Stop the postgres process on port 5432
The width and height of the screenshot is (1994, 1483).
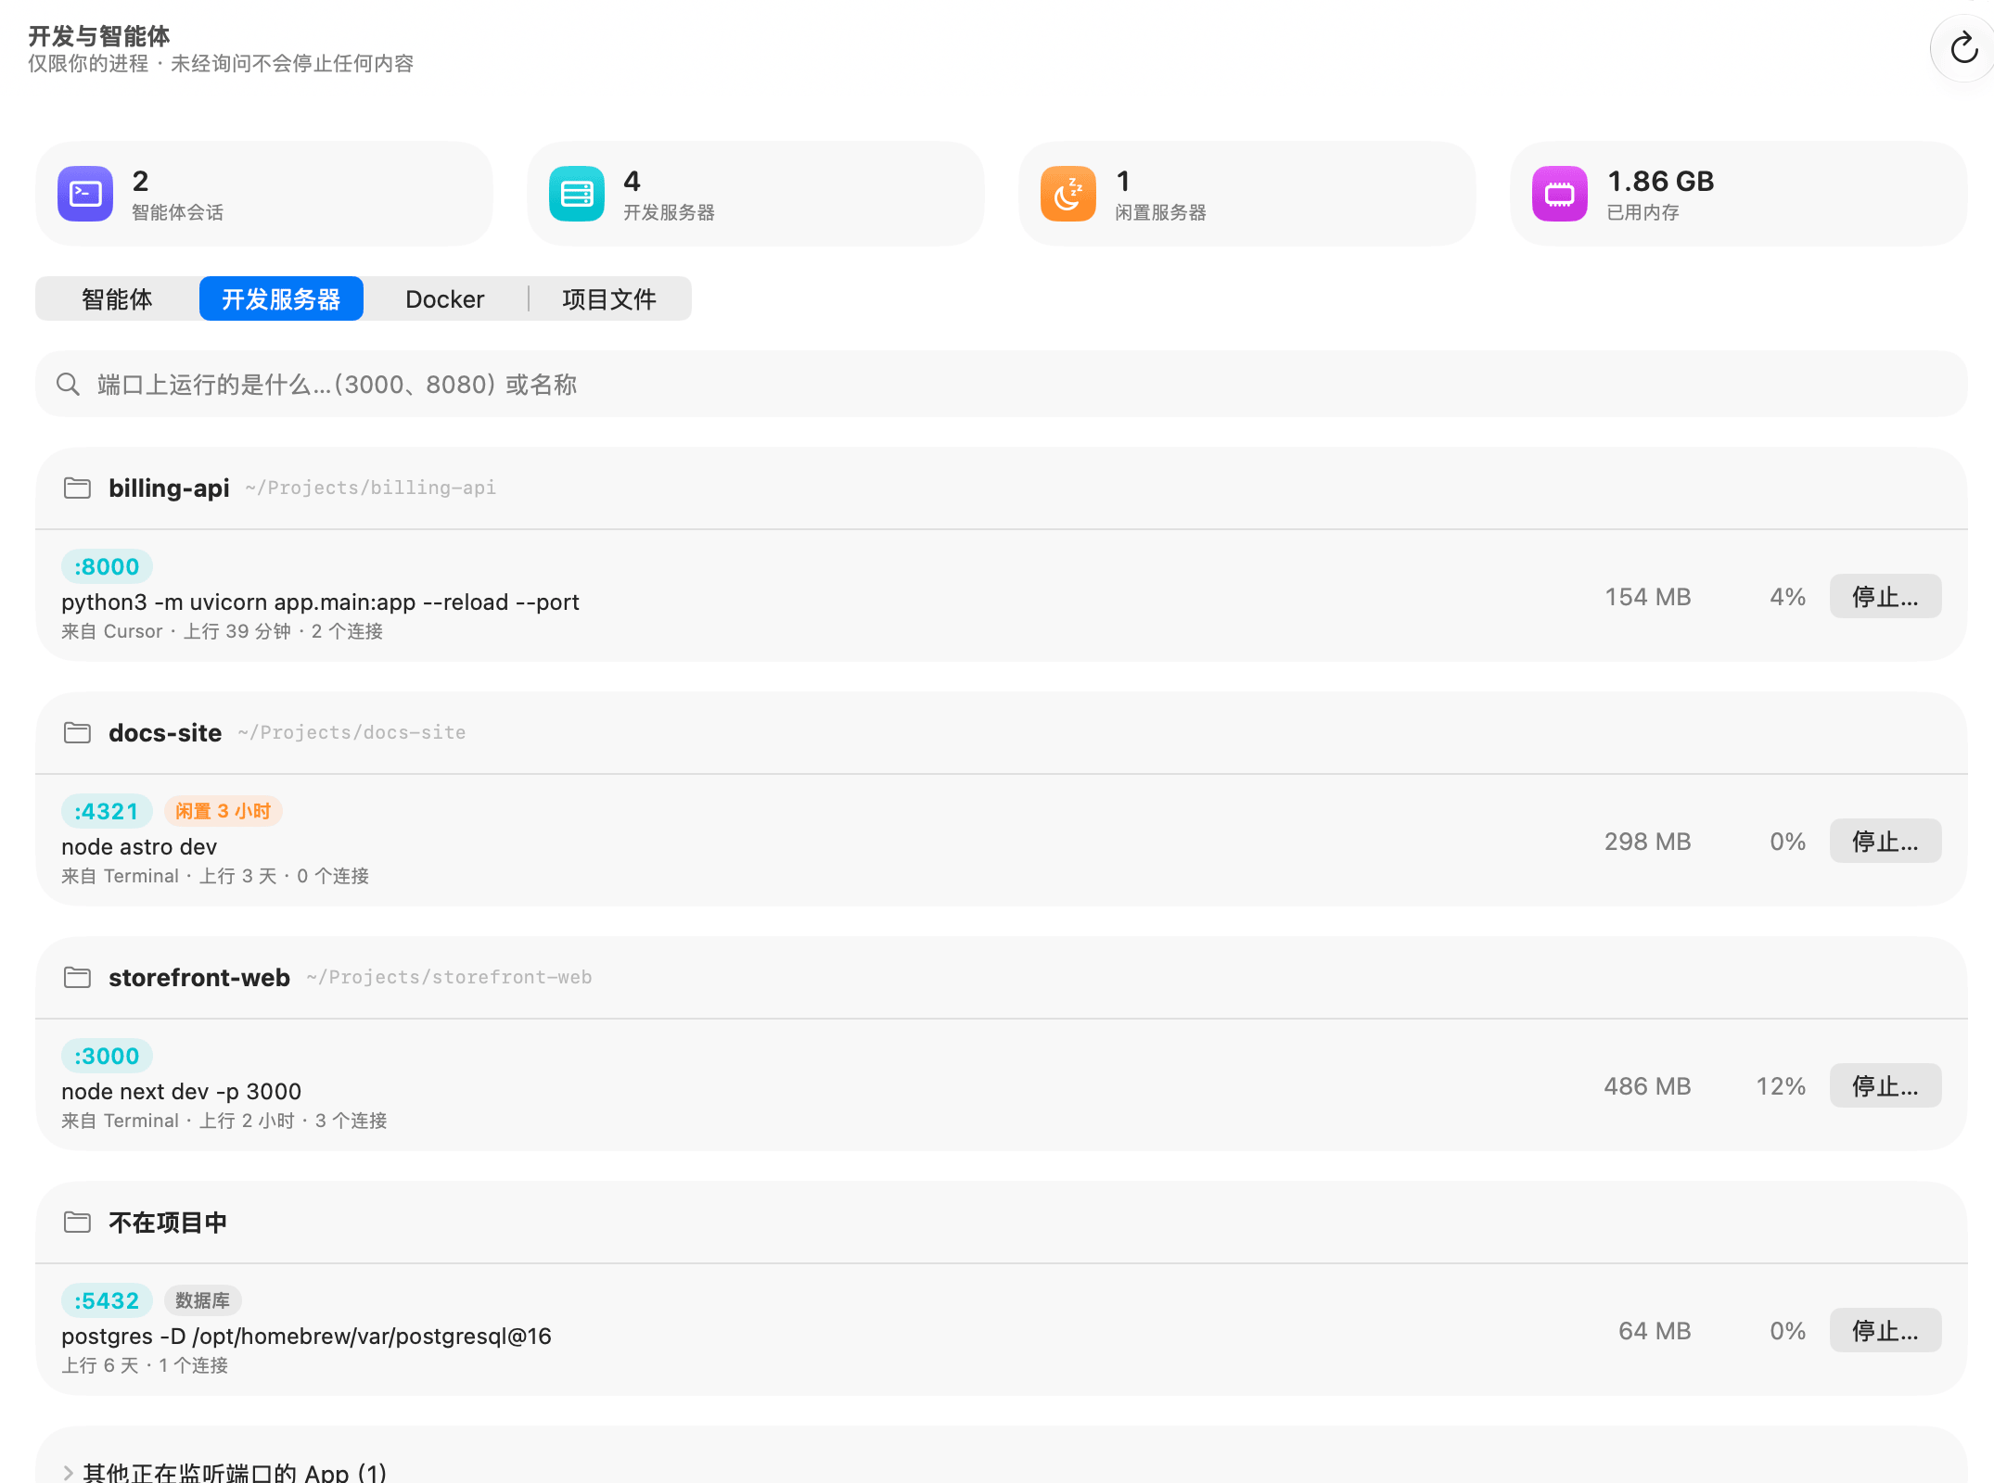coord(1885,1330)
